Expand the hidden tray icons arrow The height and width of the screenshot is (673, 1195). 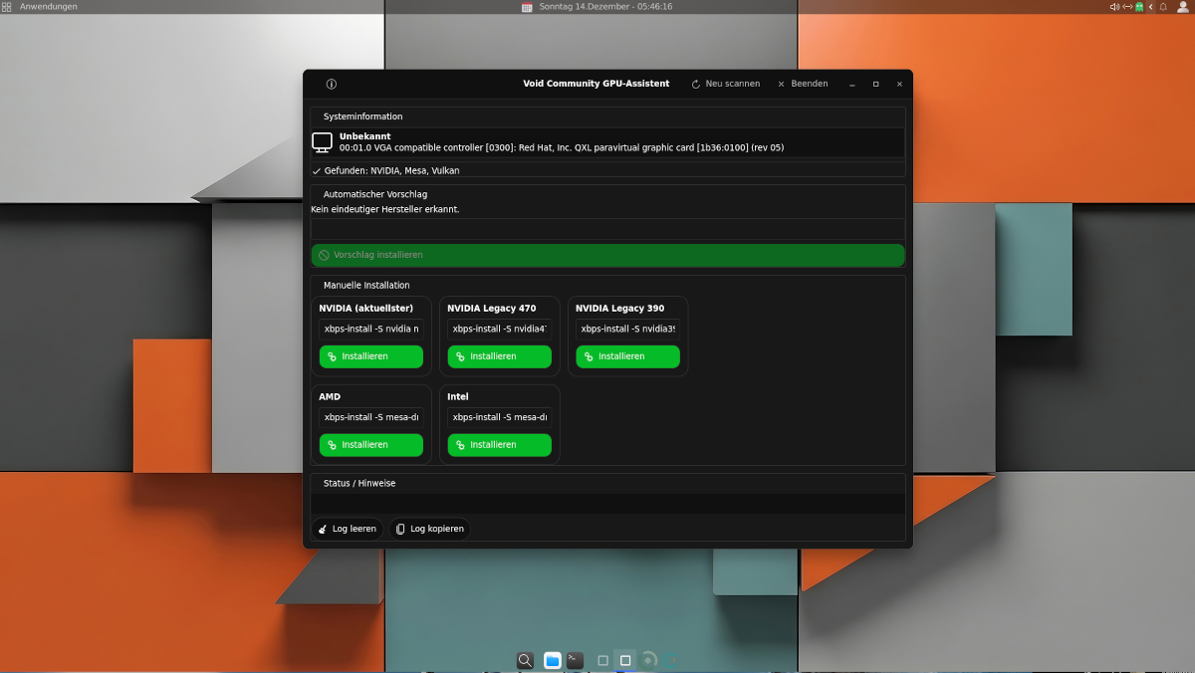[1150, 7]
